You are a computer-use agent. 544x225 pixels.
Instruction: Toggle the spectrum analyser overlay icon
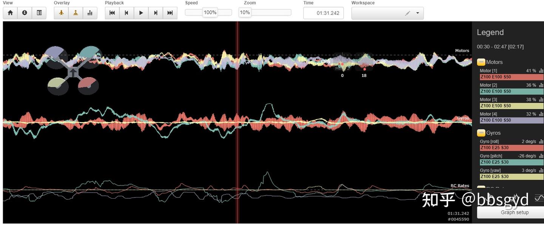point(90,13)
